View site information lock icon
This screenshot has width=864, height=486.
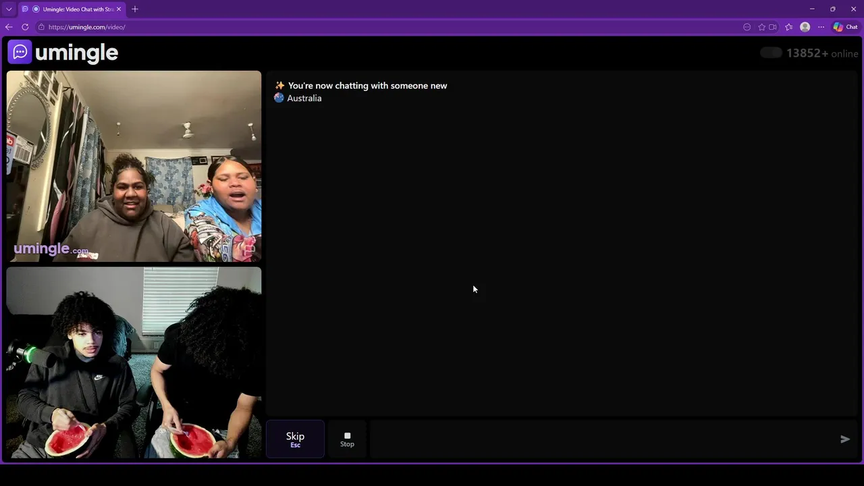point(41,27)
